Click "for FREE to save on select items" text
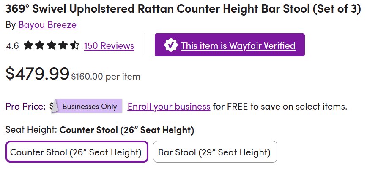Viewport: 367px width, 171px height. tap(279, 106)
